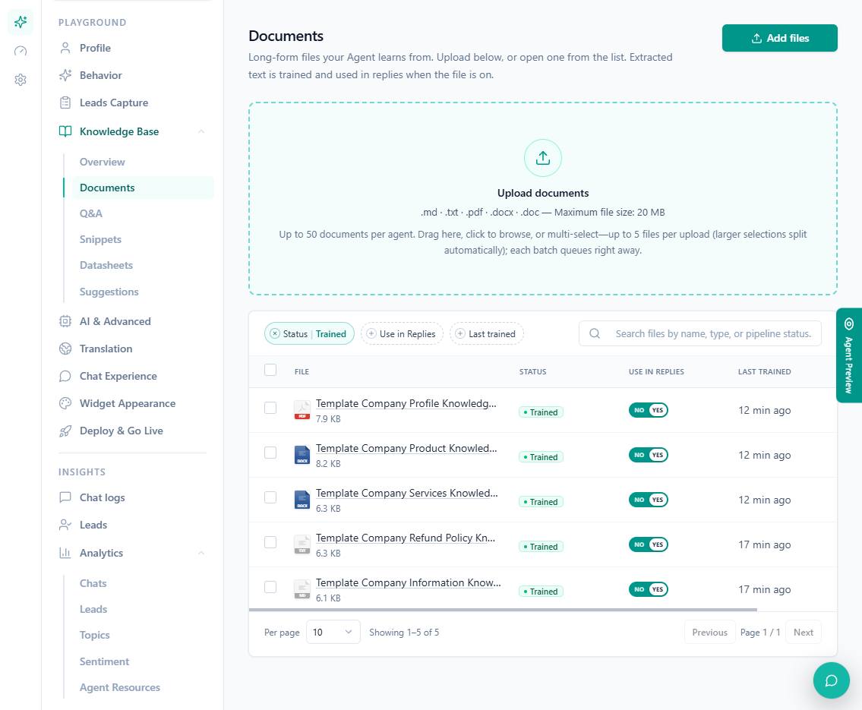Open the Agent Preview side tab
This screenshot has width=862, height=710.
[849, 355]
